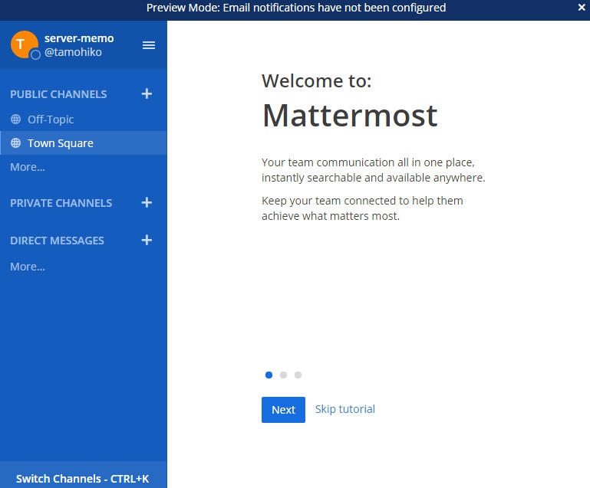This screenshot has width=590, height=488.
Task: Click the server-memo team name
Action: (79, 38)
